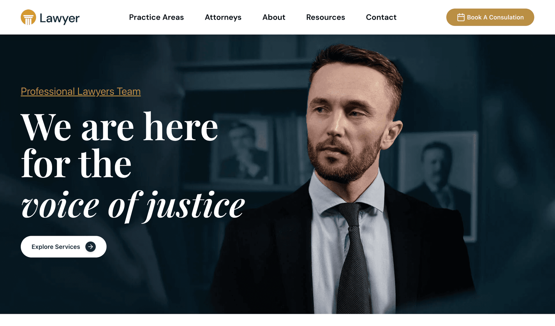Click the italic "voice of justice" text
555x326 pixels.
pos(133,207)
